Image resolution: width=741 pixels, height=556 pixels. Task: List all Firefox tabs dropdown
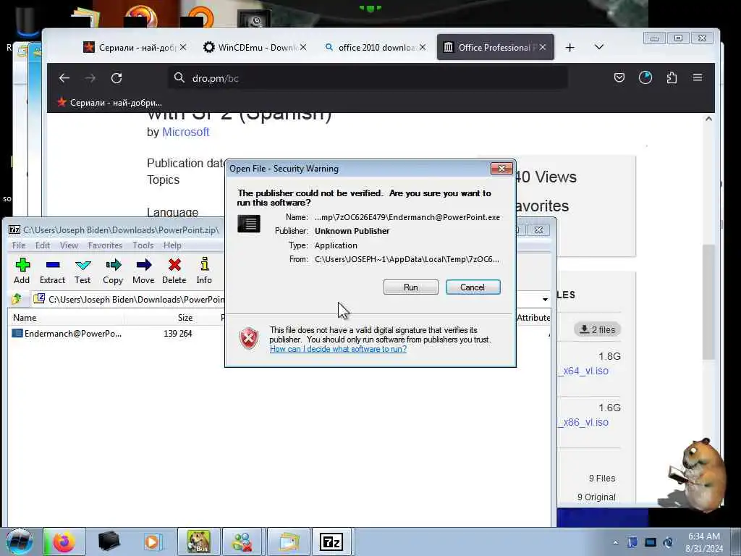point(598,47)
